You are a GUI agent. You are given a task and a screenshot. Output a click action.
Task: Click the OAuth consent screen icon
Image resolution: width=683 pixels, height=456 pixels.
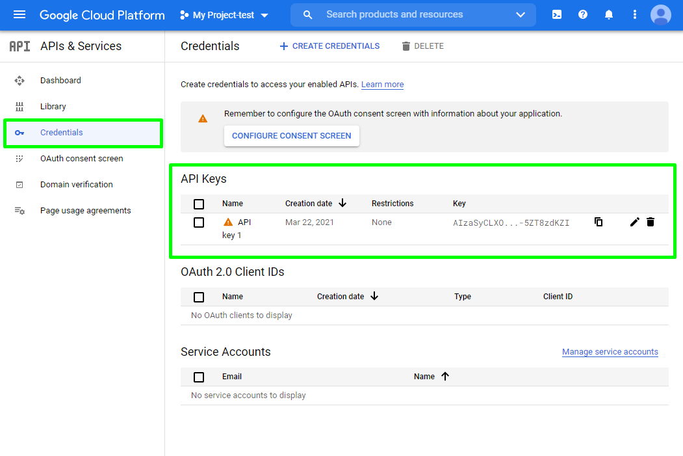click(19, 159)
